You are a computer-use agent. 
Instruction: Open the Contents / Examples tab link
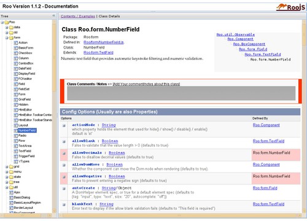coord(78,16)
